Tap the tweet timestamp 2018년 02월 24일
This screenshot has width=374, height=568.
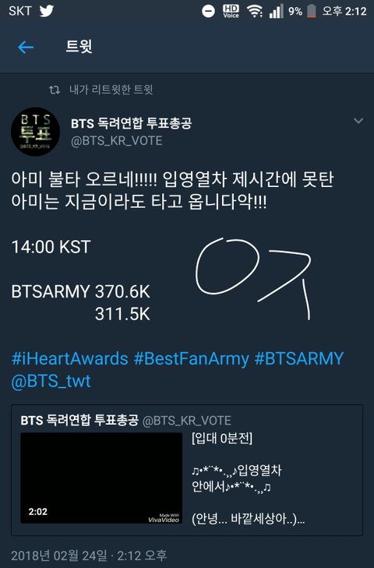(x=59, y=556)
